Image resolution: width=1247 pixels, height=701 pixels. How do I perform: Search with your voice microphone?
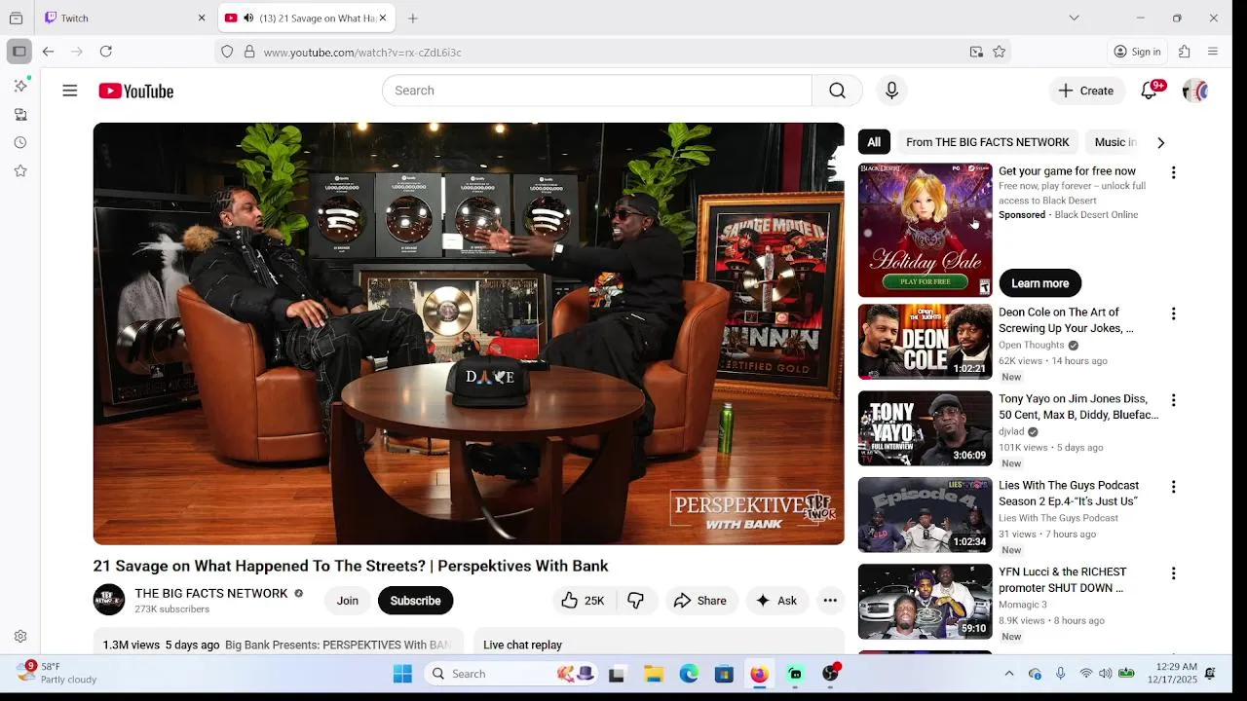(x=891, y=91)
